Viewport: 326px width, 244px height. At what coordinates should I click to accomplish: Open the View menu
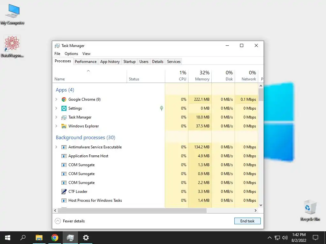[x=86, y=54]
